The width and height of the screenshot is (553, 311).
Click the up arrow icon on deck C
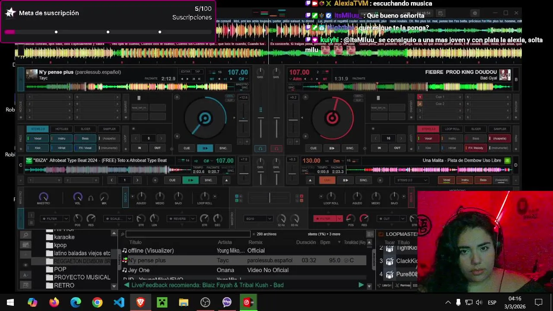click(x=226, y=180)
